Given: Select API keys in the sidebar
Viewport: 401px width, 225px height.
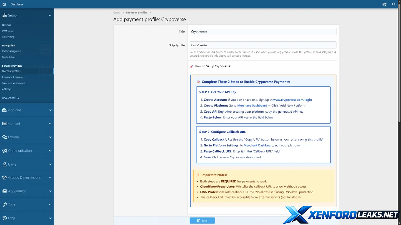Looking at the screenshot, I should (7, 89).
